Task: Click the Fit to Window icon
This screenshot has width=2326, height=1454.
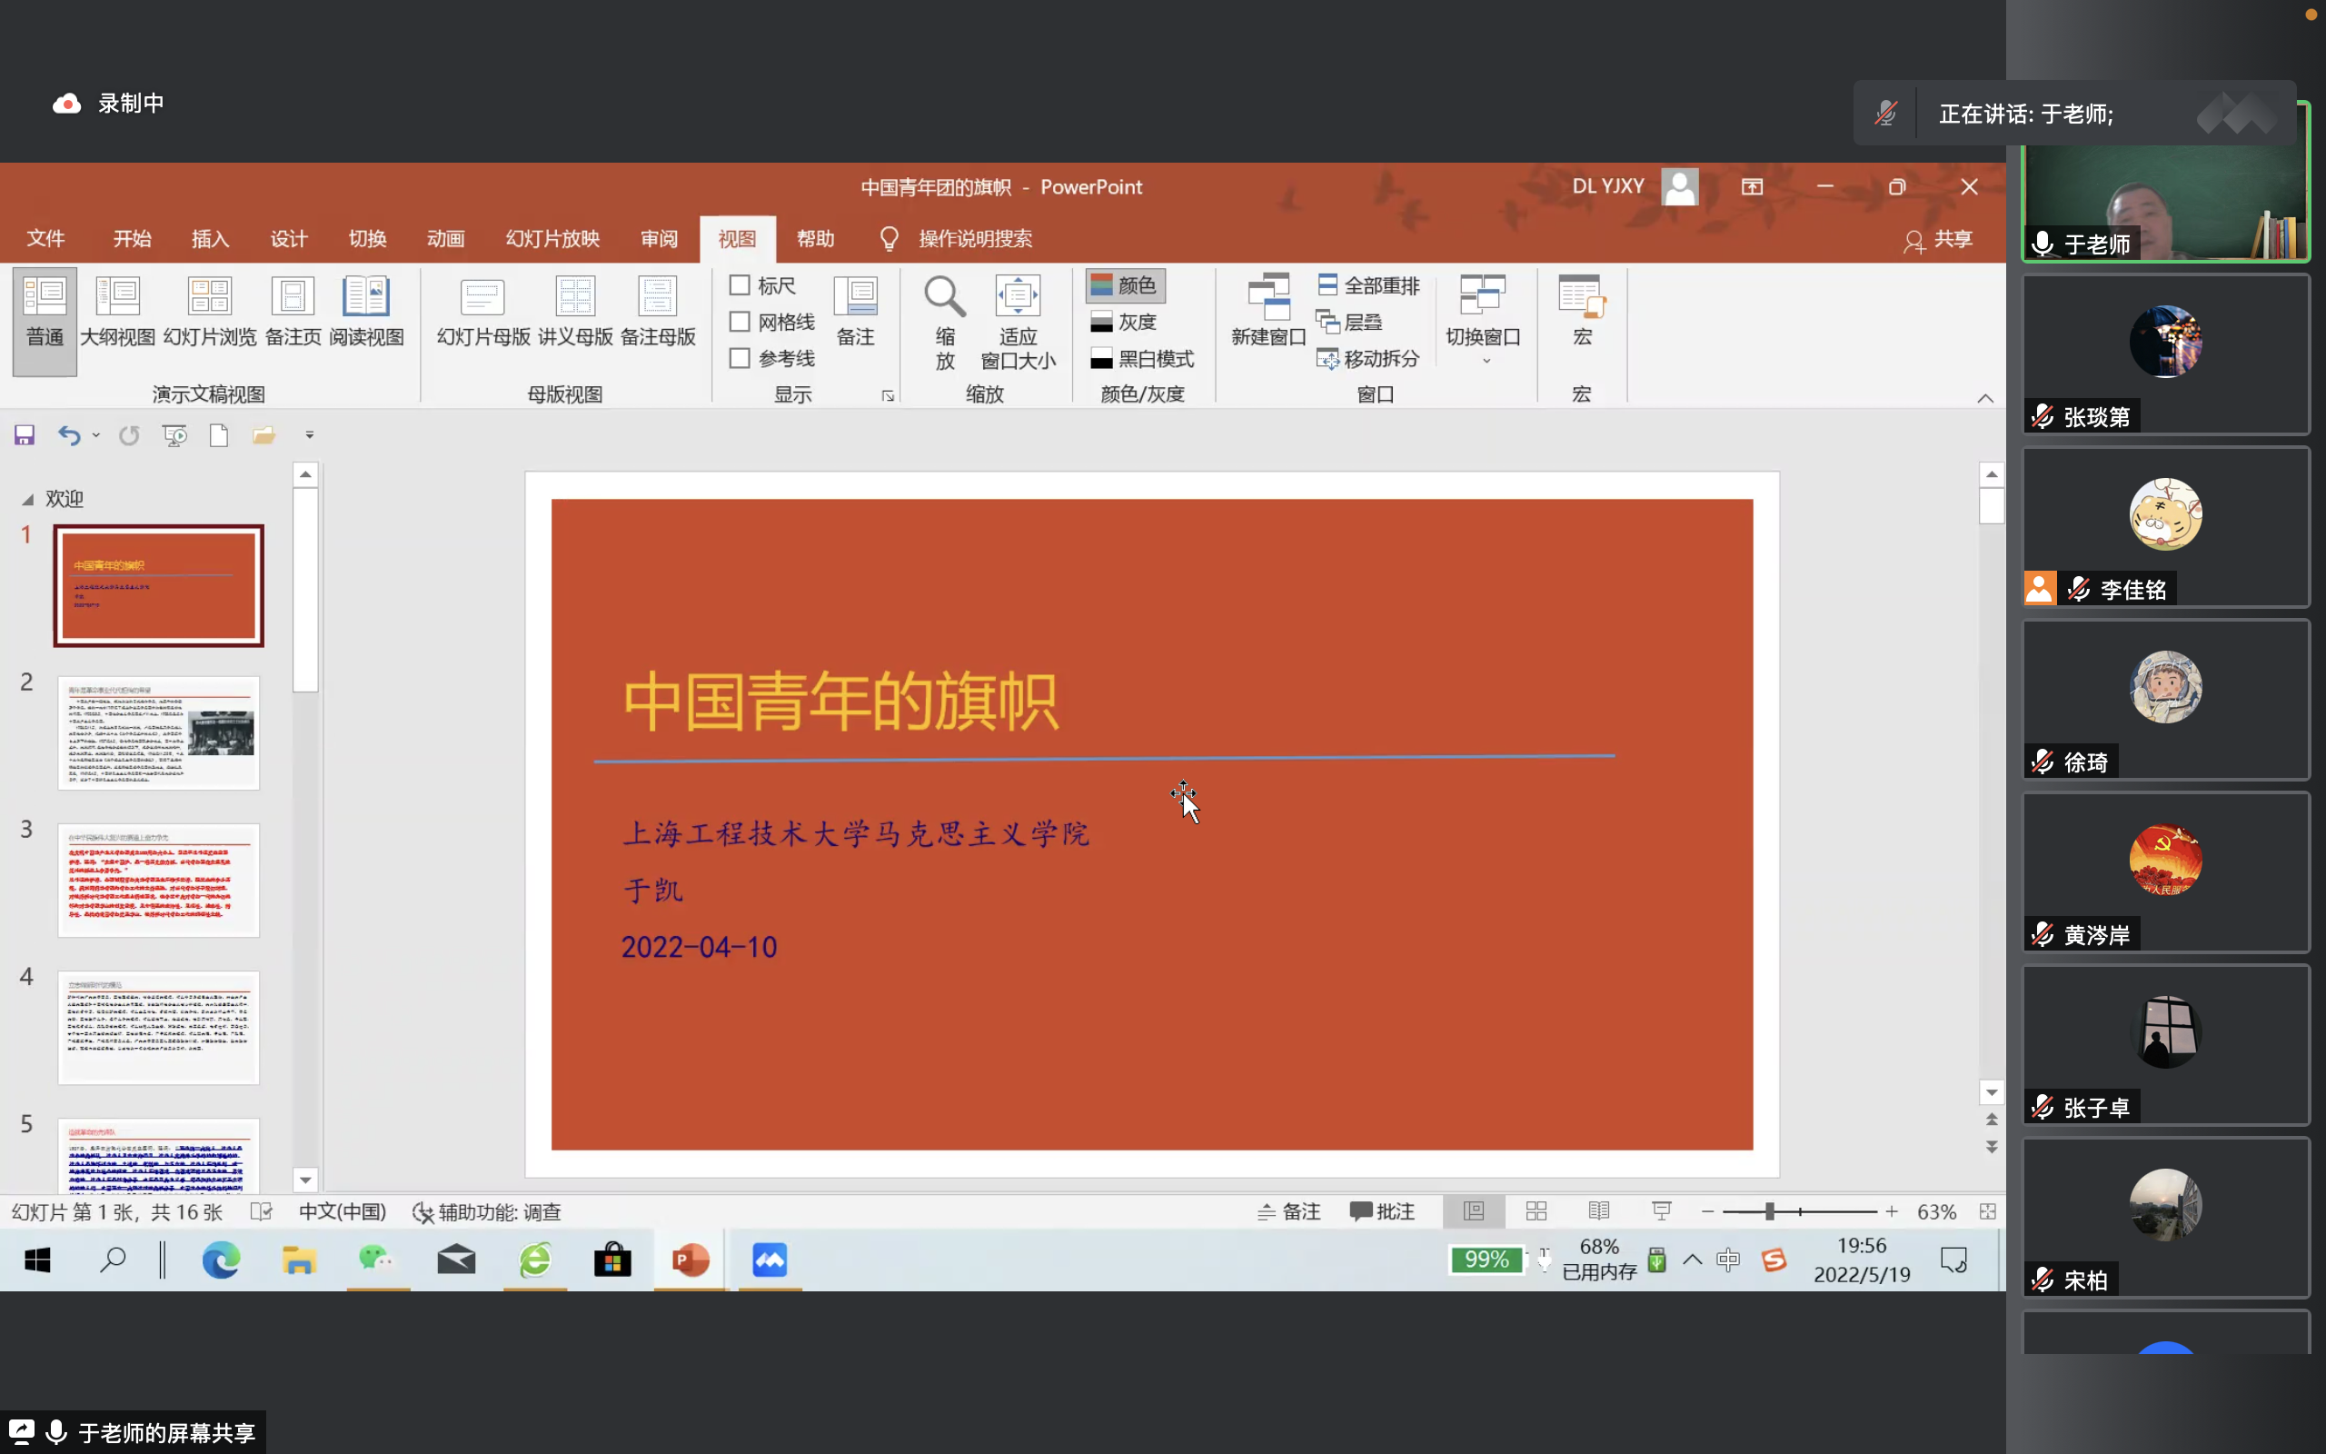Action: click(x=1017, y=298)
